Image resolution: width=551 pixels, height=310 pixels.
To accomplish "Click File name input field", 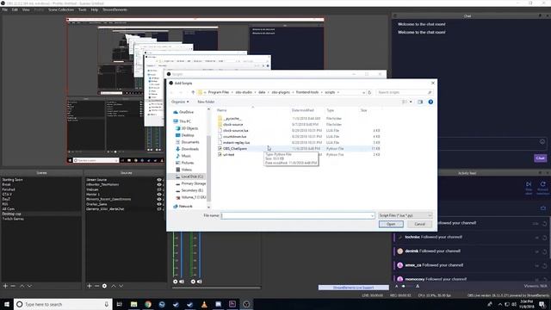I will pos(297,215).
